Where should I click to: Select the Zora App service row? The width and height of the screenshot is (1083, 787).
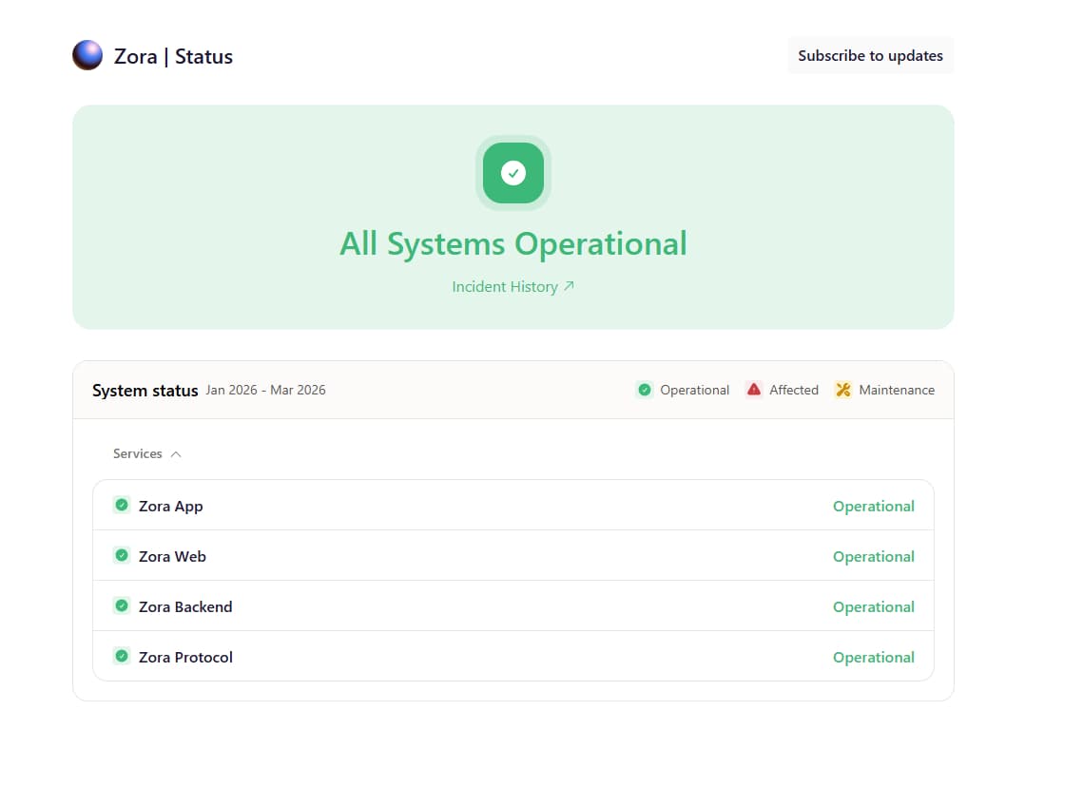[x=513, y=506]
